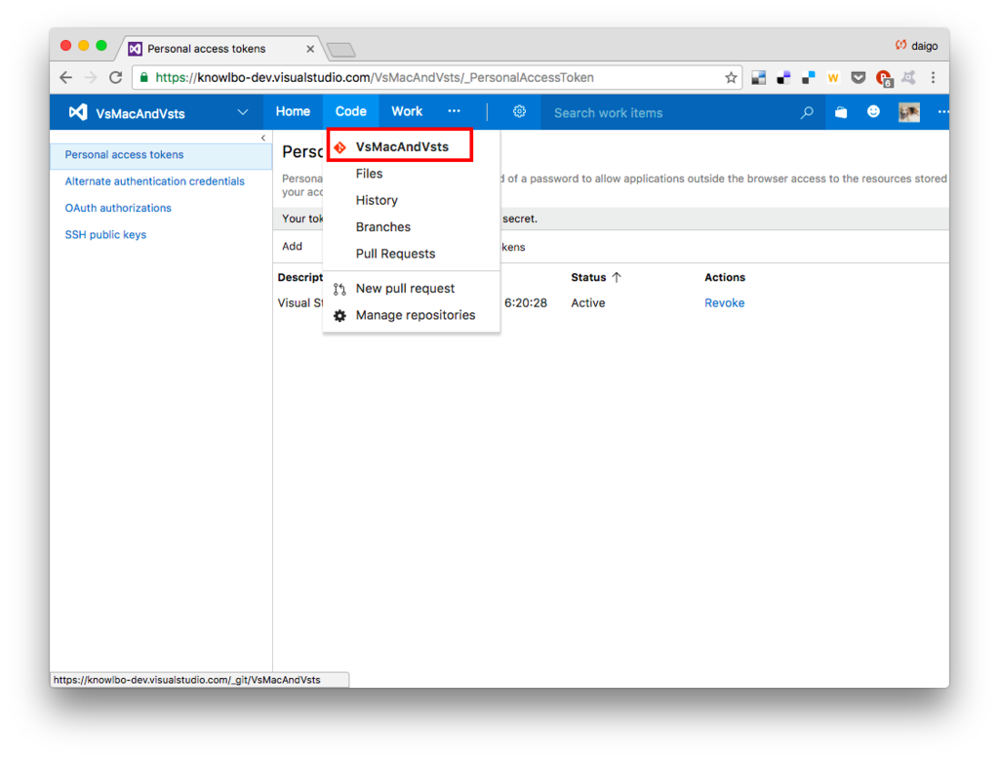Screen dimensions: 999x759
Task: Choose Branches in the Code menu
Action: [x=382, y=227]
